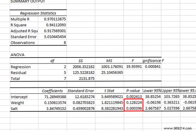The image size is (196, 131).
Task: Select the Intercept P-value 0.002413
Action: click(x=134, y=97)
